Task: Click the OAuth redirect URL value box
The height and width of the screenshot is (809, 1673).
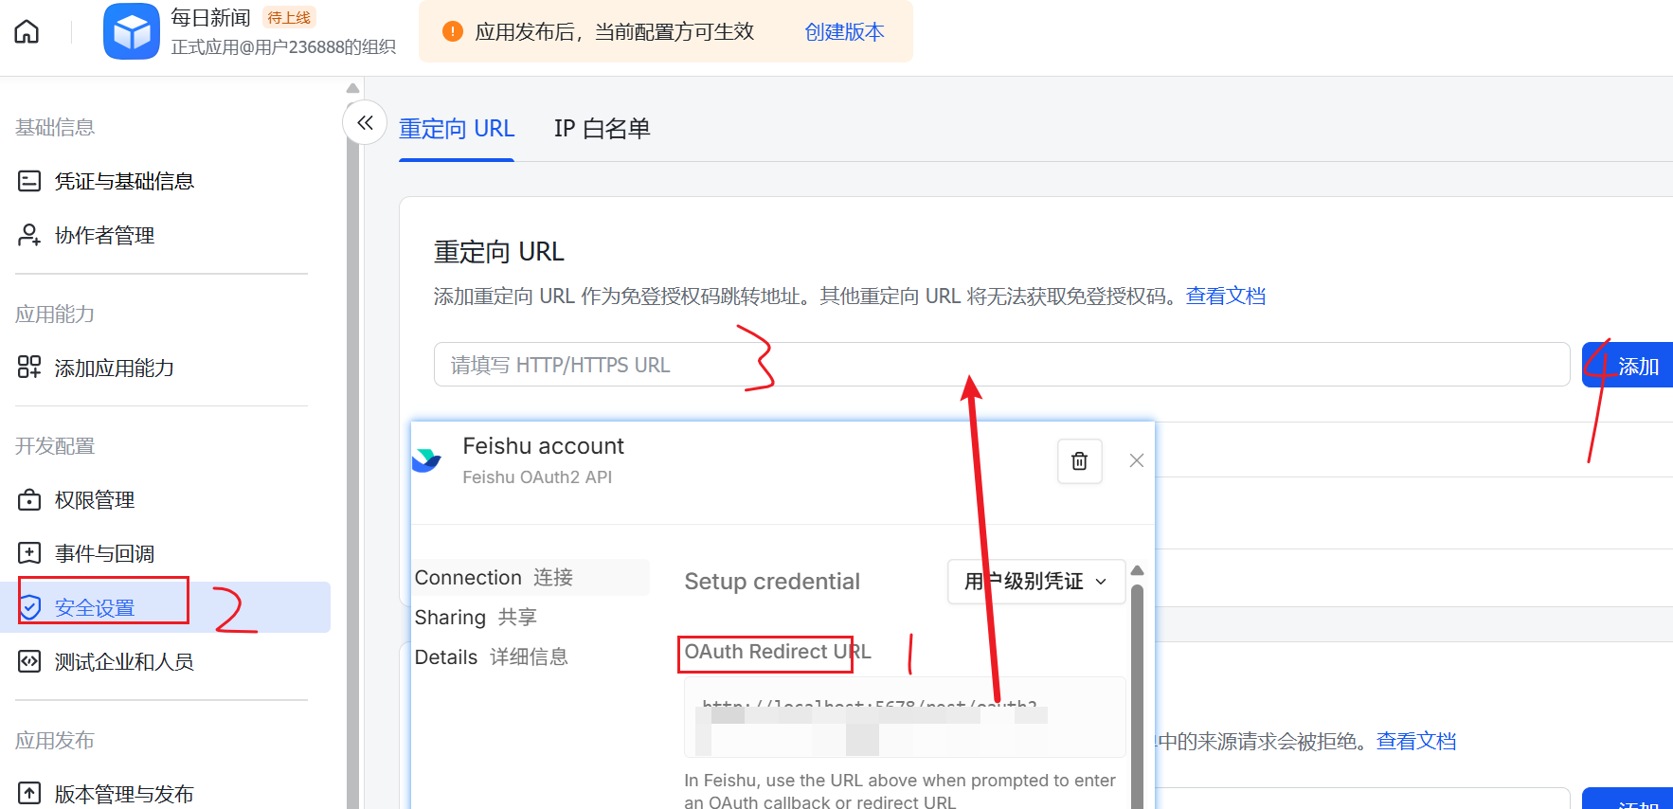Action: [905, 717]
